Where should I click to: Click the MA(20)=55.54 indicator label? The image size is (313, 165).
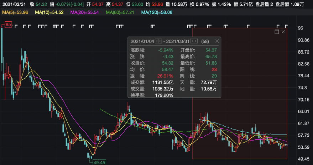pyautogui.click(x=85, y=12)
